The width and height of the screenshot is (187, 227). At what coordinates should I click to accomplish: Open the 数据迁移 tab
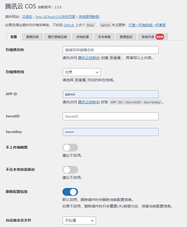[x=33, y=37]
